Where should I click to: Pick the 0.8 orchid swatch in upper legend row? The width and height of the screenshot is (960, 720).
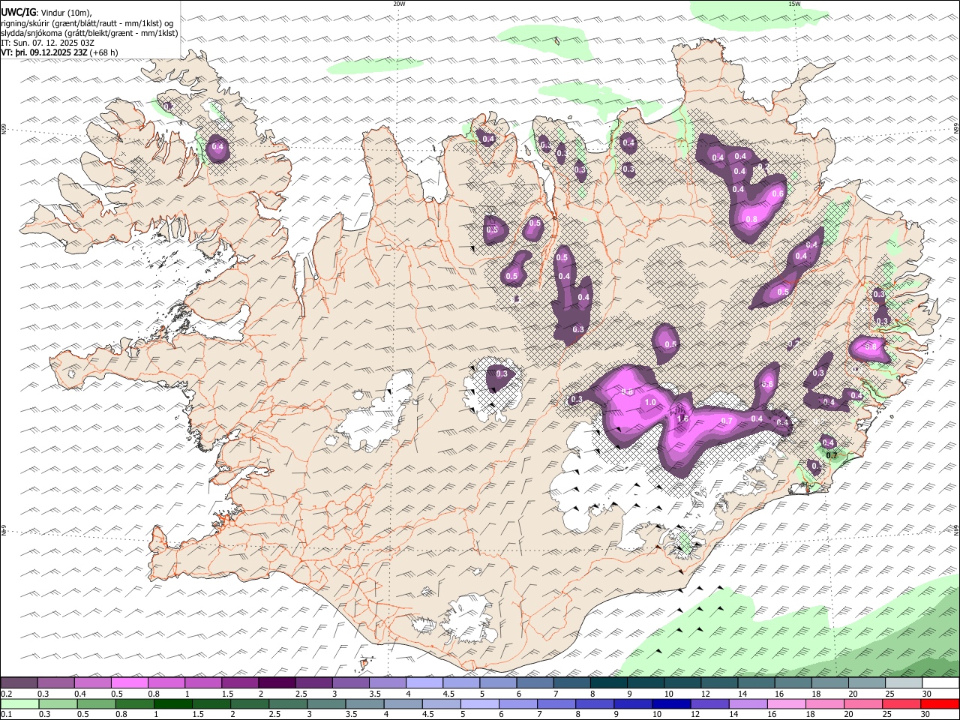(166, 683)
